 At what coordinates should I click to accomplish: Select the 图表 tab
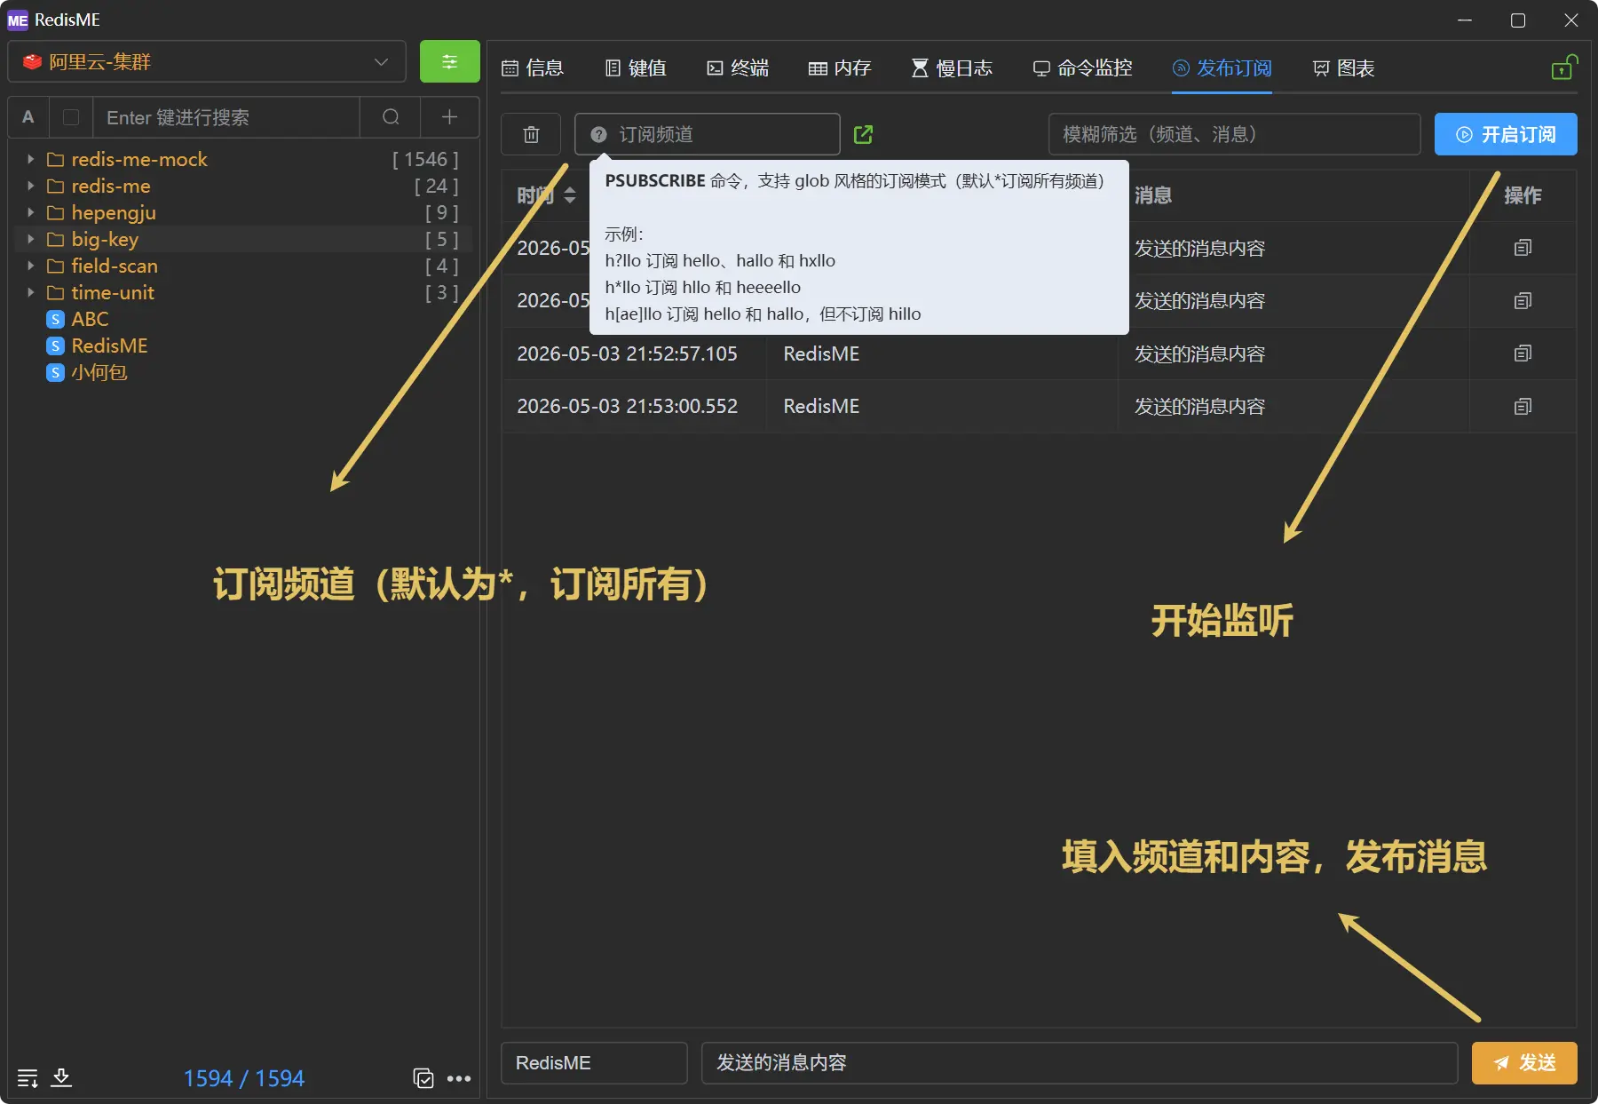[1343, 68]
